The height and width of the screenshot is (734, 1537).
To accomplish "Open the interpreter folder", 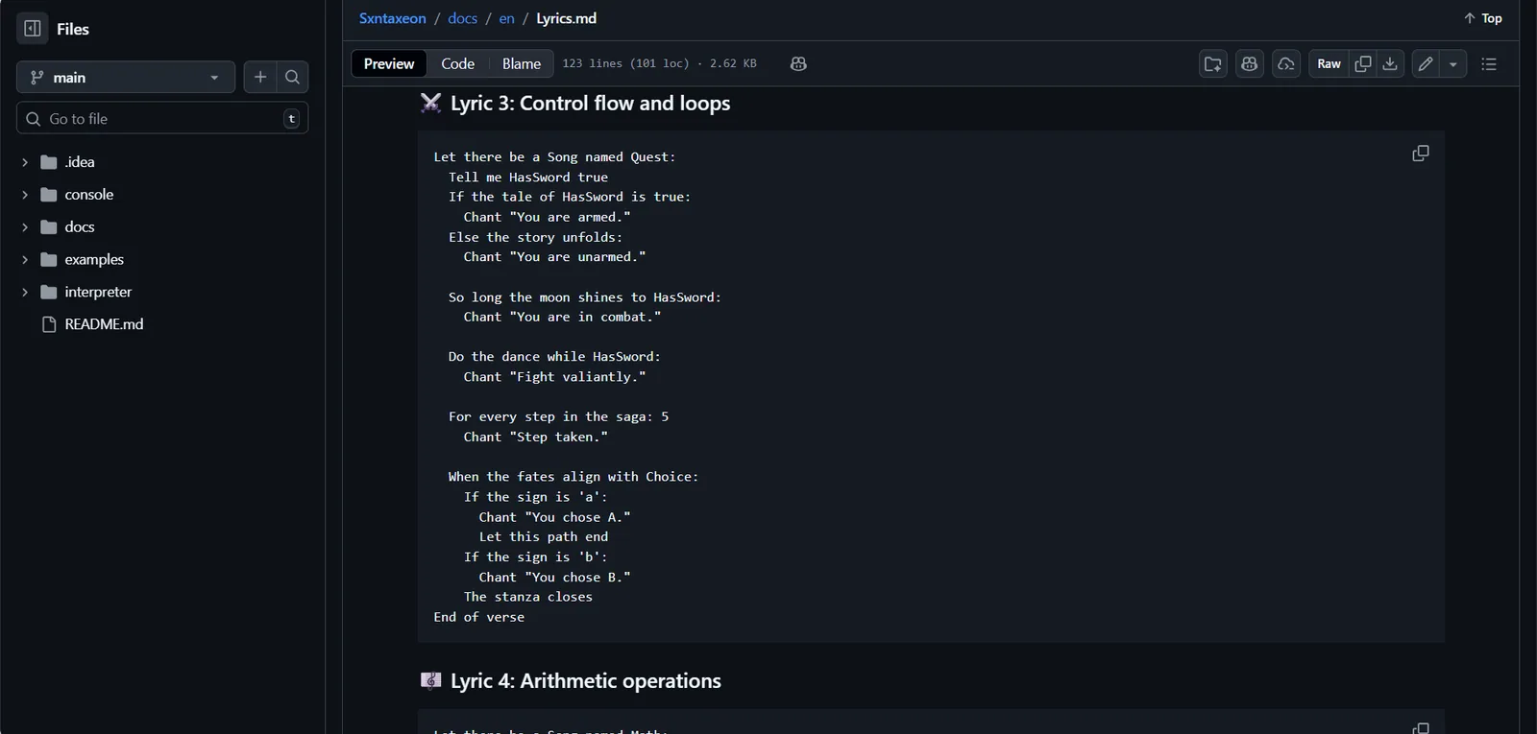I will (x=98, y=293).
